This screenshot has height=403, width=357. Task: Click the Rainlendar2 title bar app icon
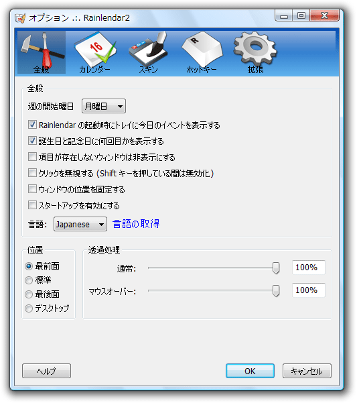coord(20,18)
